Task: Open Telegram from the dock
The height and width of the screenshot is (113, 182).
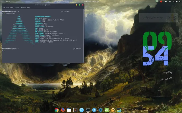Action: point(94,110)
